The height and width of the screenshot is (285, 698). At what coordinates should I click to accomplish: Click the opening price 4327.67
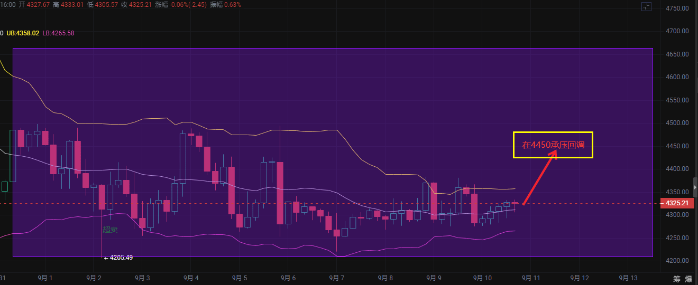pyautogui.click(x=38, y=5)
